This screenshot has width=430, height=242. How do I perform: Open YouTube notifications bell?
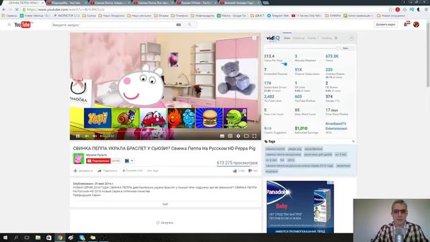tap(406, 24)
